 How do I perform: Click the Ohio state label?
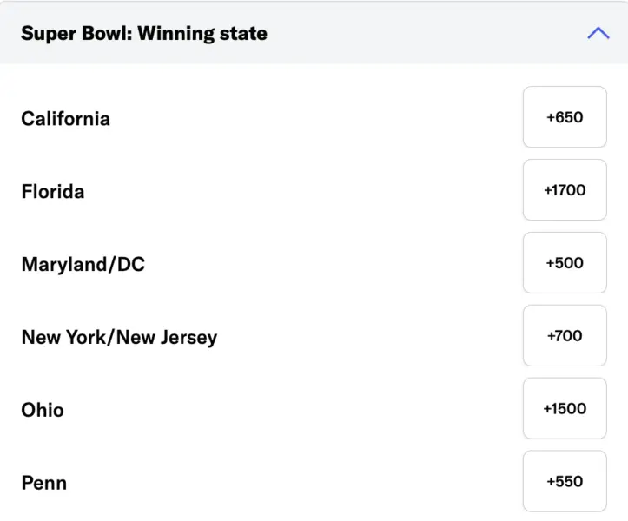tap(43, 410)
